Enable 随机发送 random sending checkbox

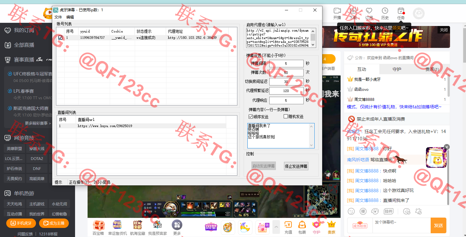point(286,116)
